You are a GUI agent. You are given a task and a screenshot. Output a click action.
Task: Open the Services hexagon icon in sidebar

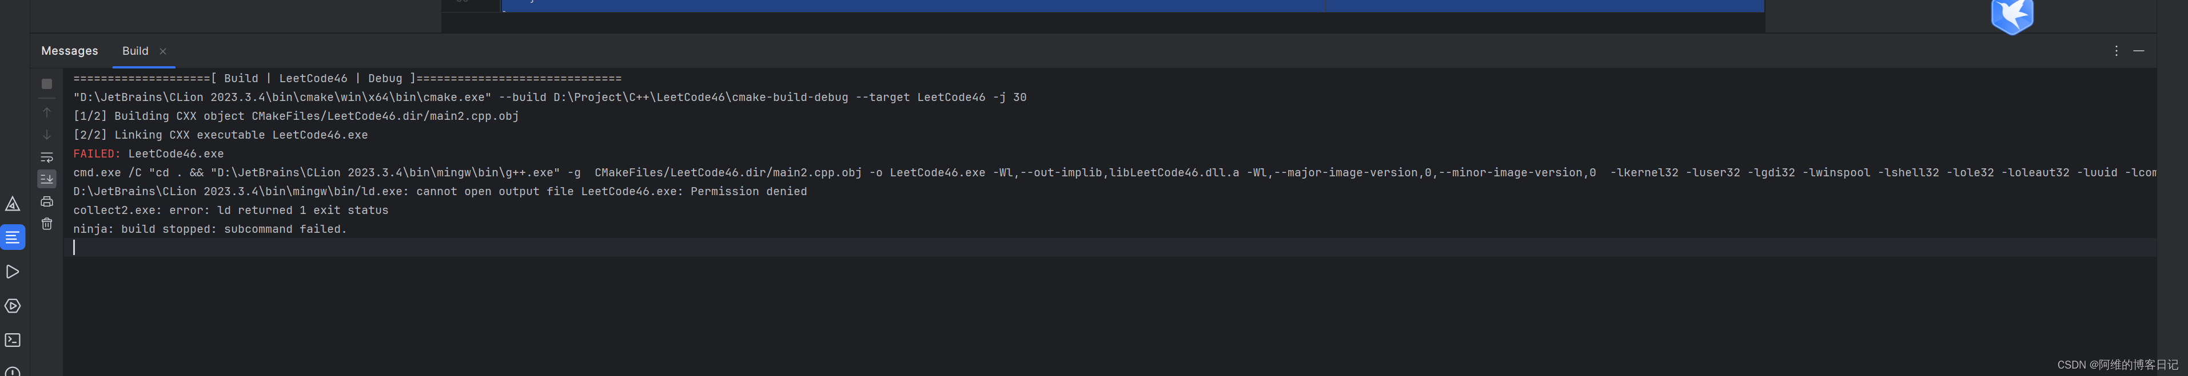[13, 306]
